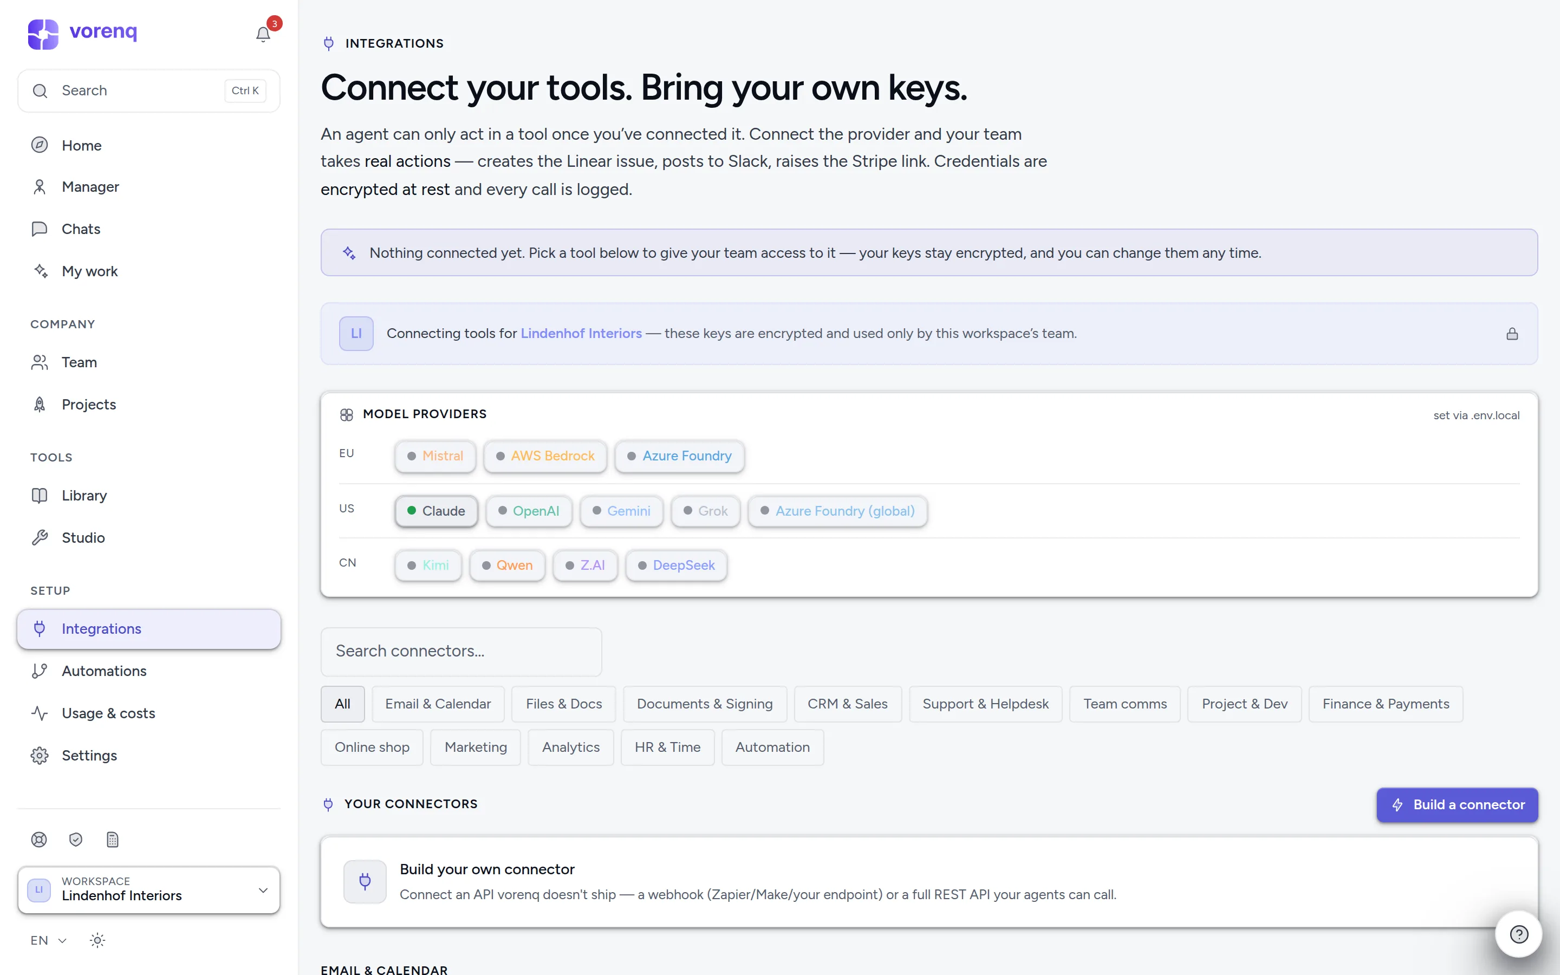Filter connectors by Team comms
The width and height of the screenshot is (1560, 975).
pyautogui.click(x=1125, y=704)
